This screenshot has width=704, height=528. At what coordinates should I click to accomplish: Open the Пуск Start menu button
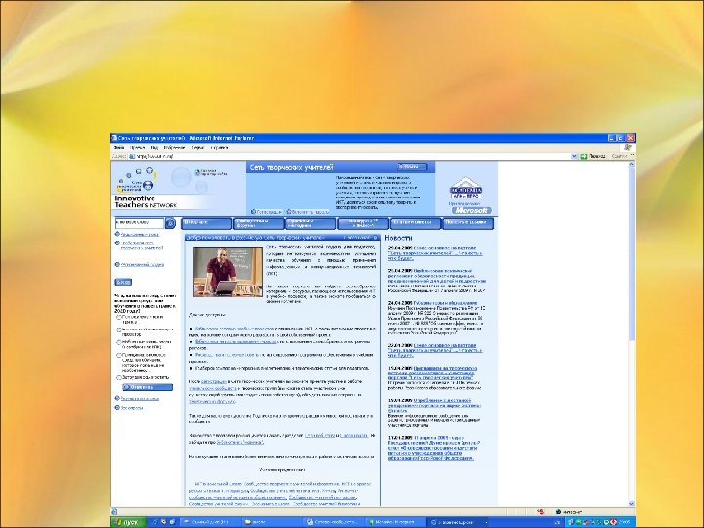(x=129, y=522)
